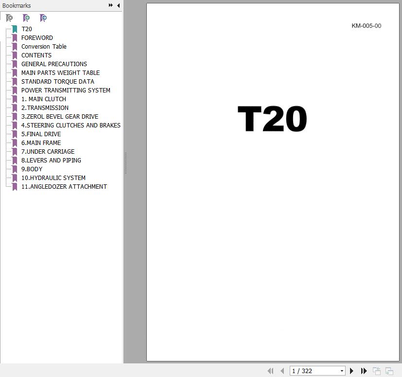Click the bookmark icon beside 10.HYDRAULIC SYSTEM
Viewport: 402px width, 377px height.
[15, 178]
